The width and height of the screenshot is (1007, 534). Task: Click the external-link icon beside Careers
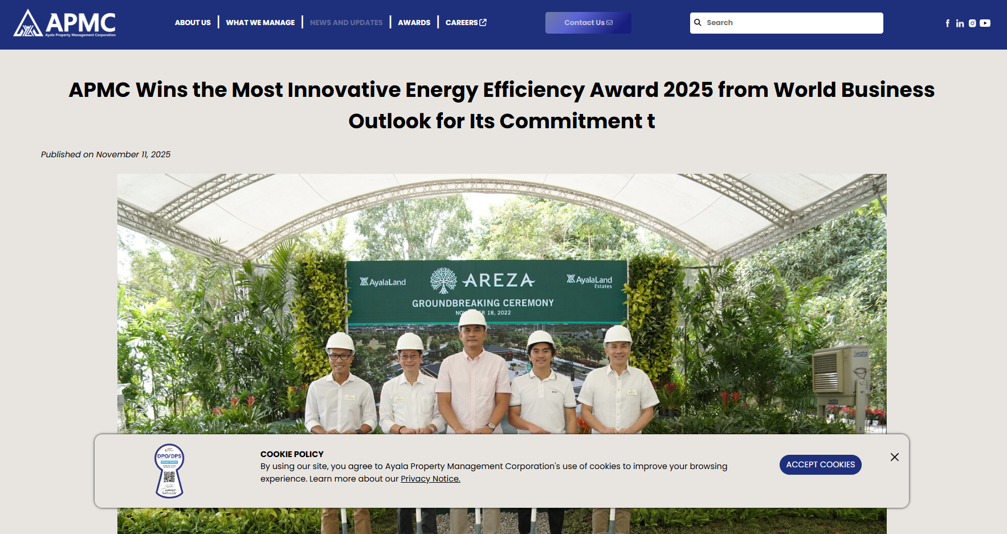coord(483,22)
